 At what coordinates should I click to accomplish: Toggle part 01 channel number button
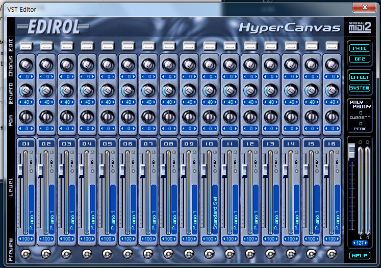pos(26,144)
